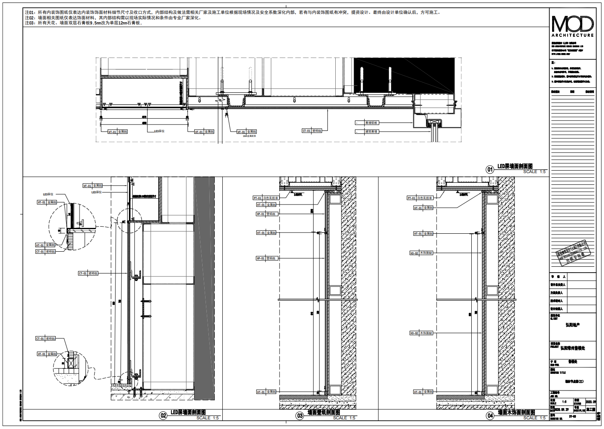Click the discipline value 施工图
The width and height of the screenshot is (604, 429).
591,410
